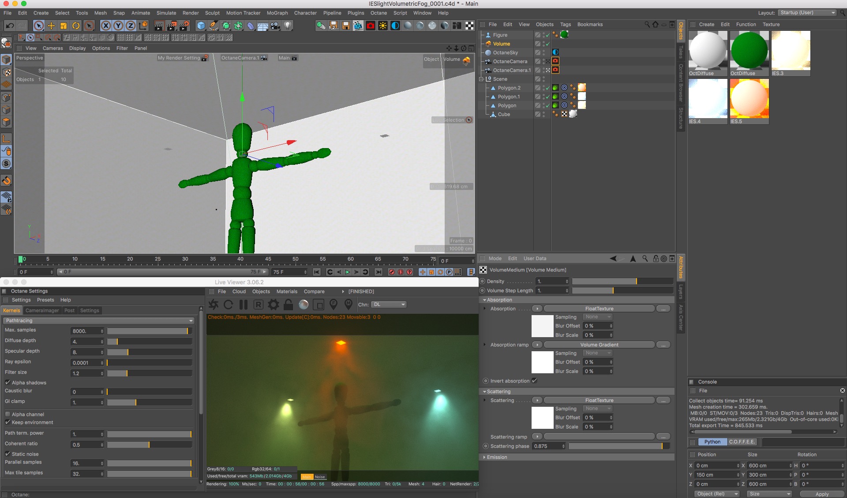
Task: Open Live Viewer settings gear
Action: (274, 305)
